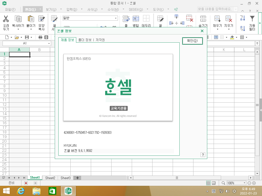Click the print icon in toolbar
The height and width of the screenshot is (196, 262).
[x=40, y=37]
